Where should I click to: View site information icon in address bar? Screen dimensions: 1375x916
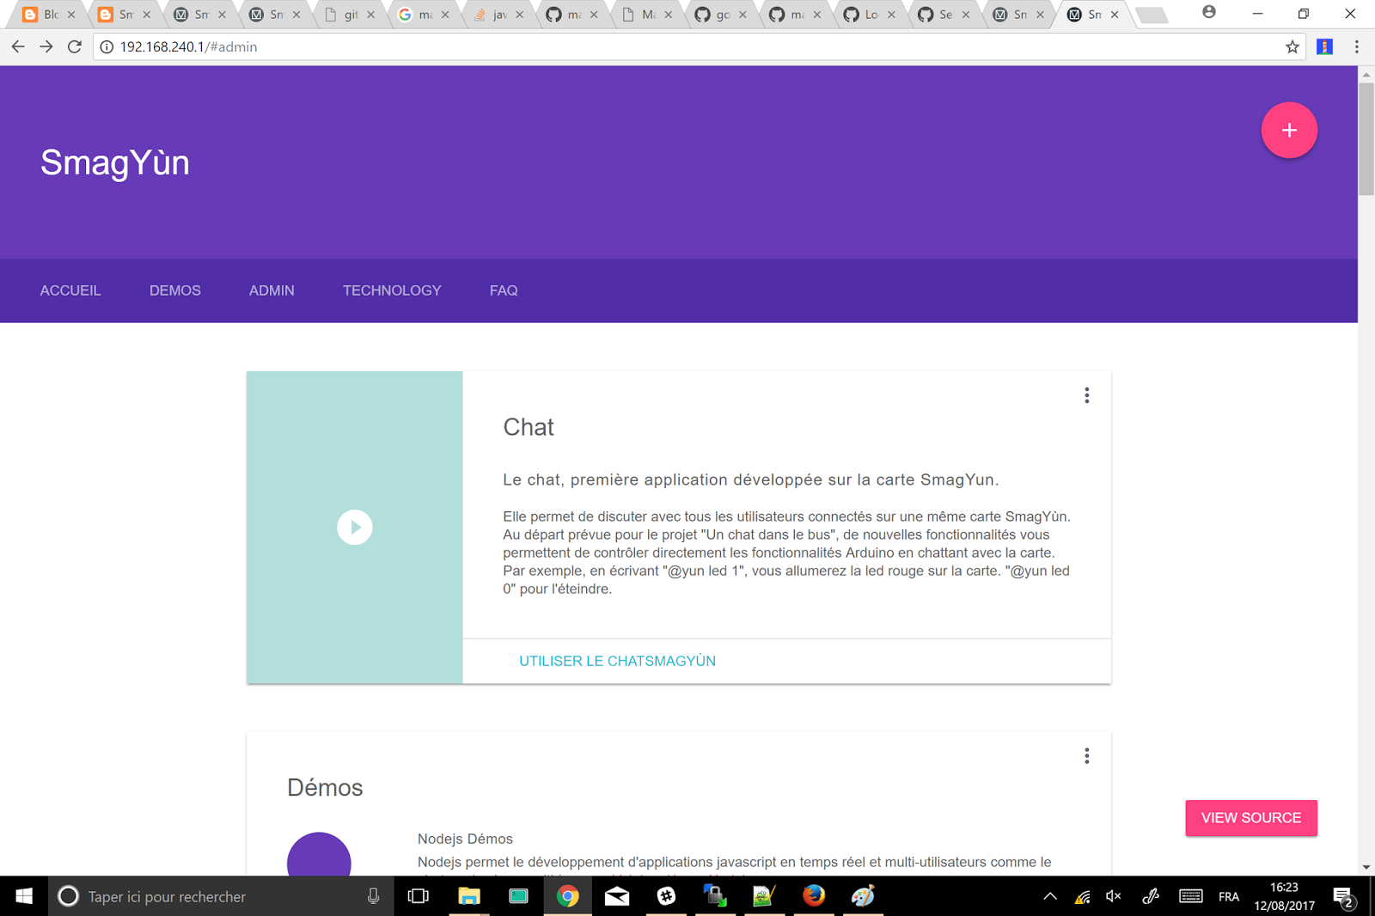tap(107, 47)
